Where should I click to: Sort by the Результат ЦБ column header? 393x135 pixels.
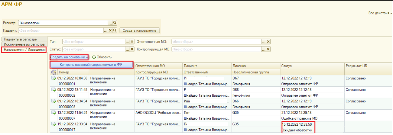pos(357,66)
